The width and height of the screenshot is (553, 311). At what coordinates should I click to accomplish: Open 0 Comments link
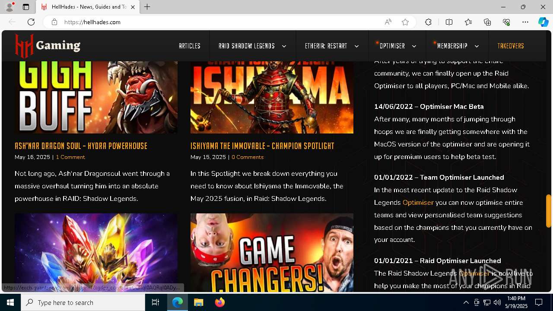248,157
